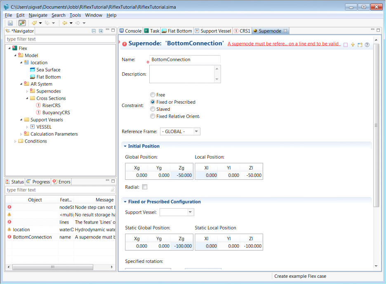Open help icon in Supernode editor header
This screenshot has width=386, height=284.
(367, 45)
